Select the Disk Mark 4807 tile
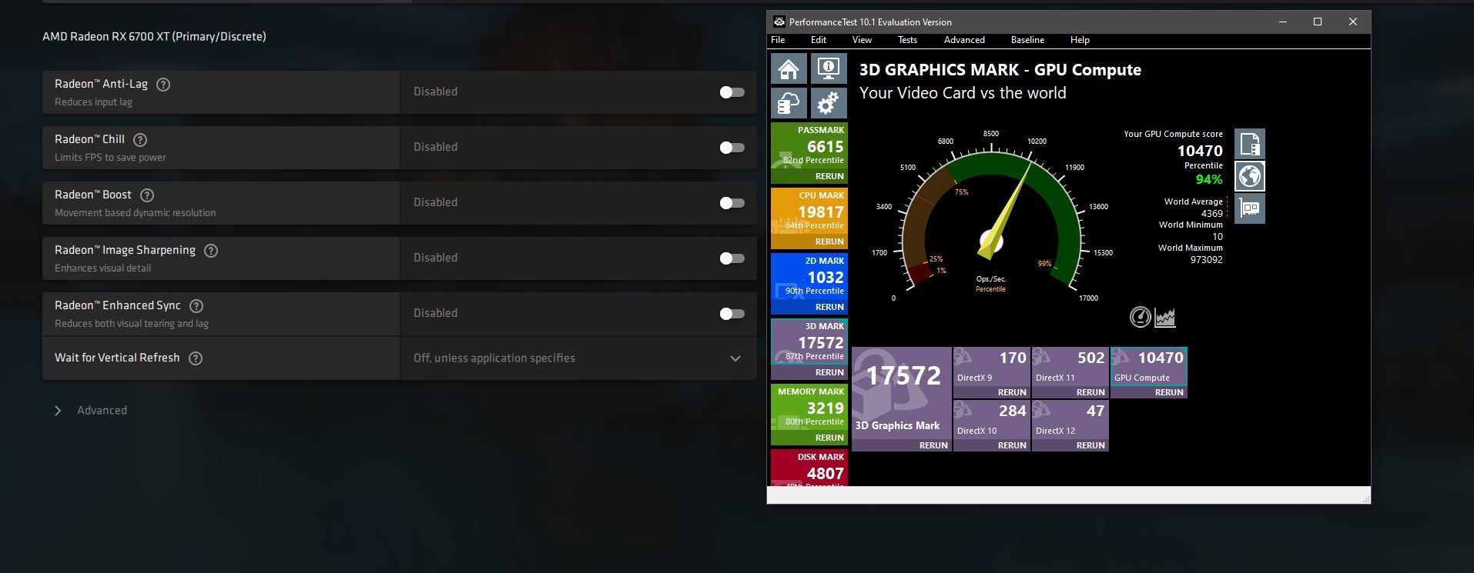1474x573 pixels. click(809, 467)
